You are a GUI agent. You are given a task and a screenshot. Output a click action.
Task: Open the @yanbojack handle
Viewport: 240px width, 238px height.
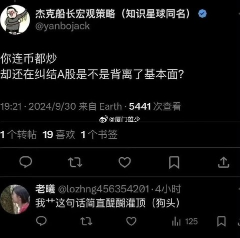point(62,26)
